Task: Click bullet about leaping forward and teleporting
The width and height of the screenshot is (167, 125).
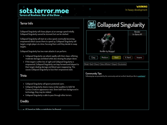Action: tap(52, 66)
